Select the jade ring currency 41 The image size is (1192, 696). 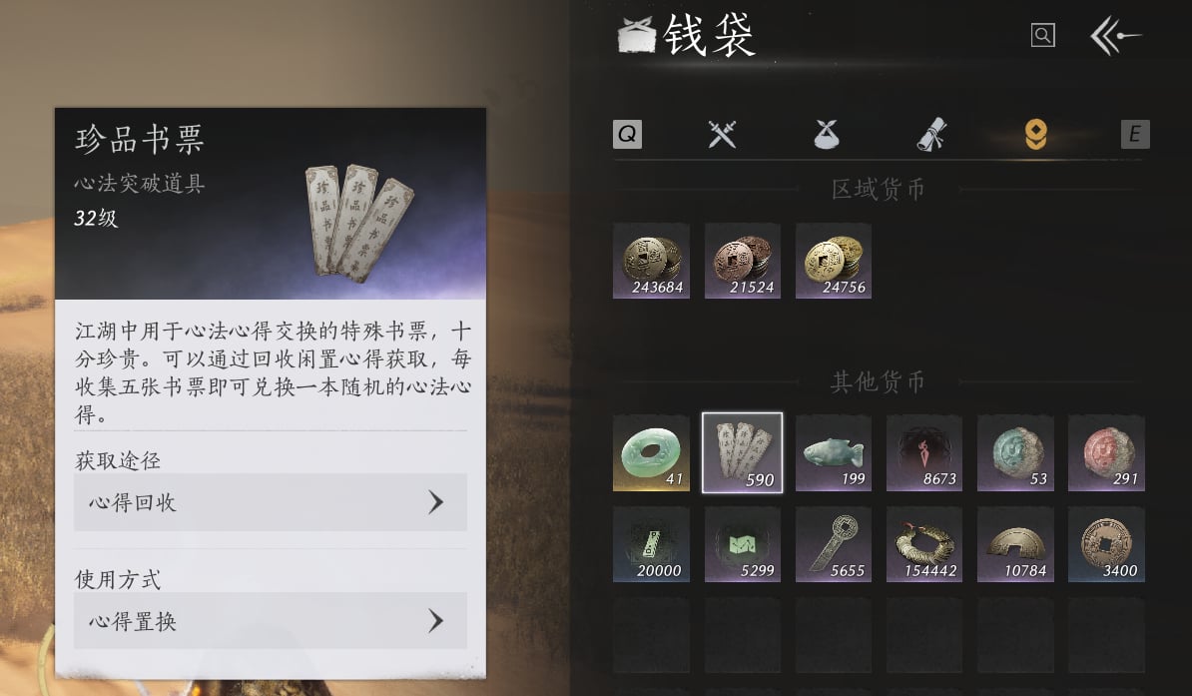[x=652, y=452]
